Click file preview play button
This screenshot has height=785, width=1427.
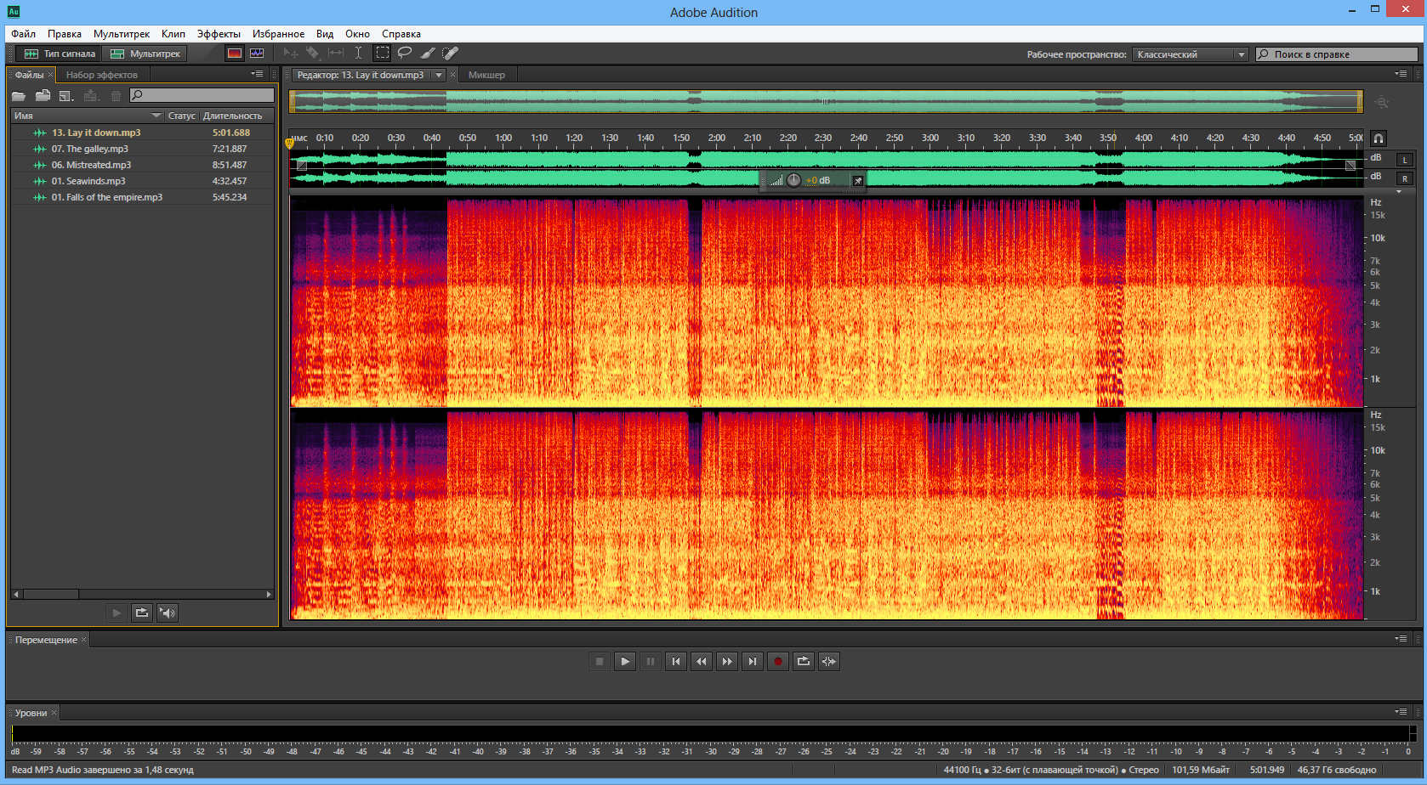[117, 613]
